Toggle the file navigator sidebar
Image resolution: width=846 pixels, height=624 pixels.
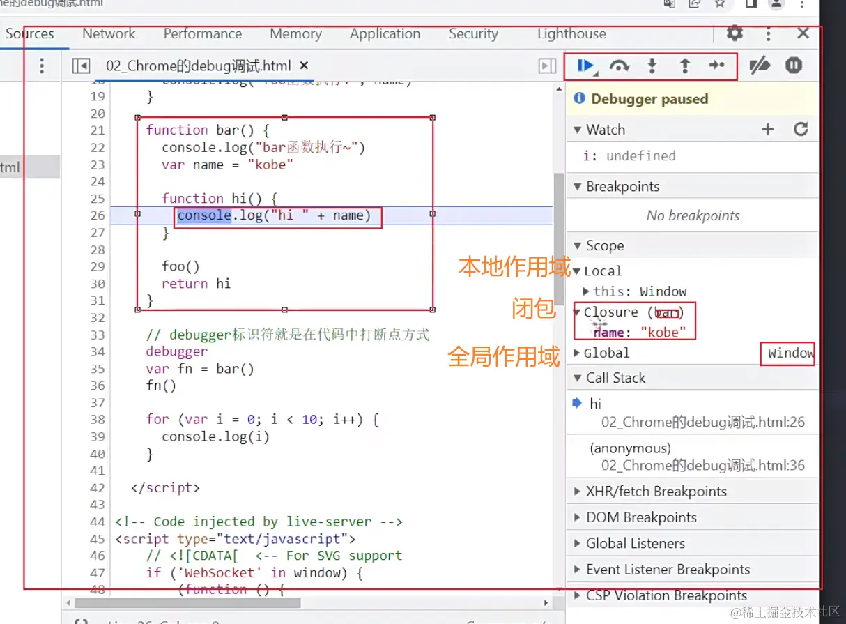[81, 66]
